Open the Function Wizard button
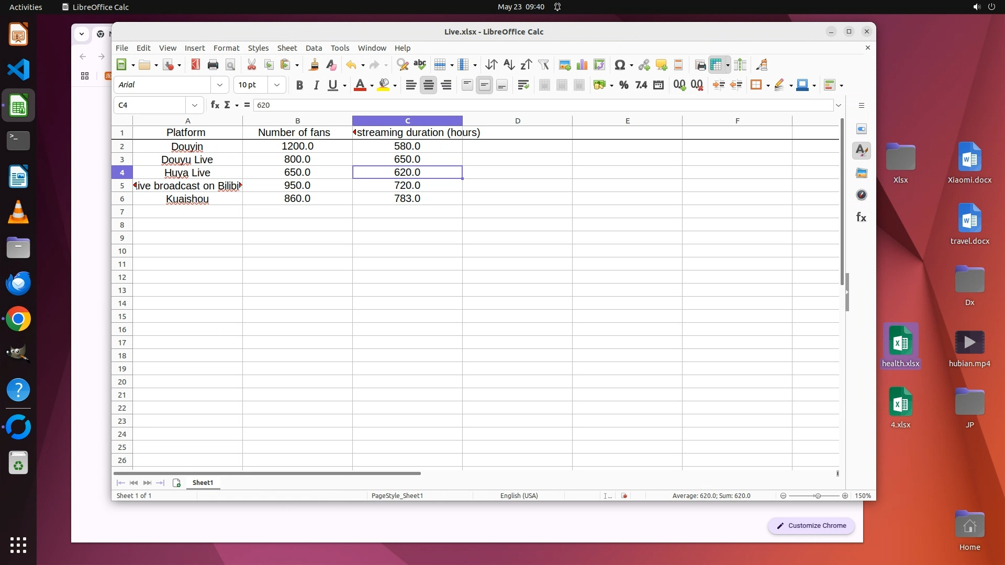Screen dimensions: 1005x565 (215, 105)
